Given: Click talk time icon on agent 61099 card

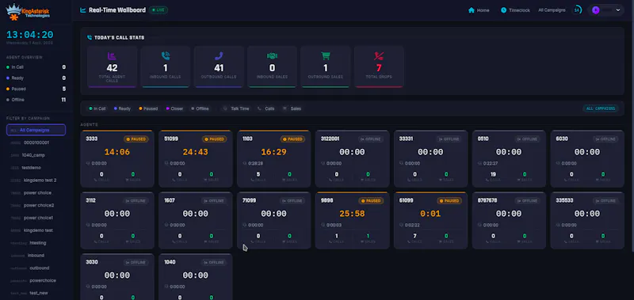Looking at the screenshot, I should 402,226.
